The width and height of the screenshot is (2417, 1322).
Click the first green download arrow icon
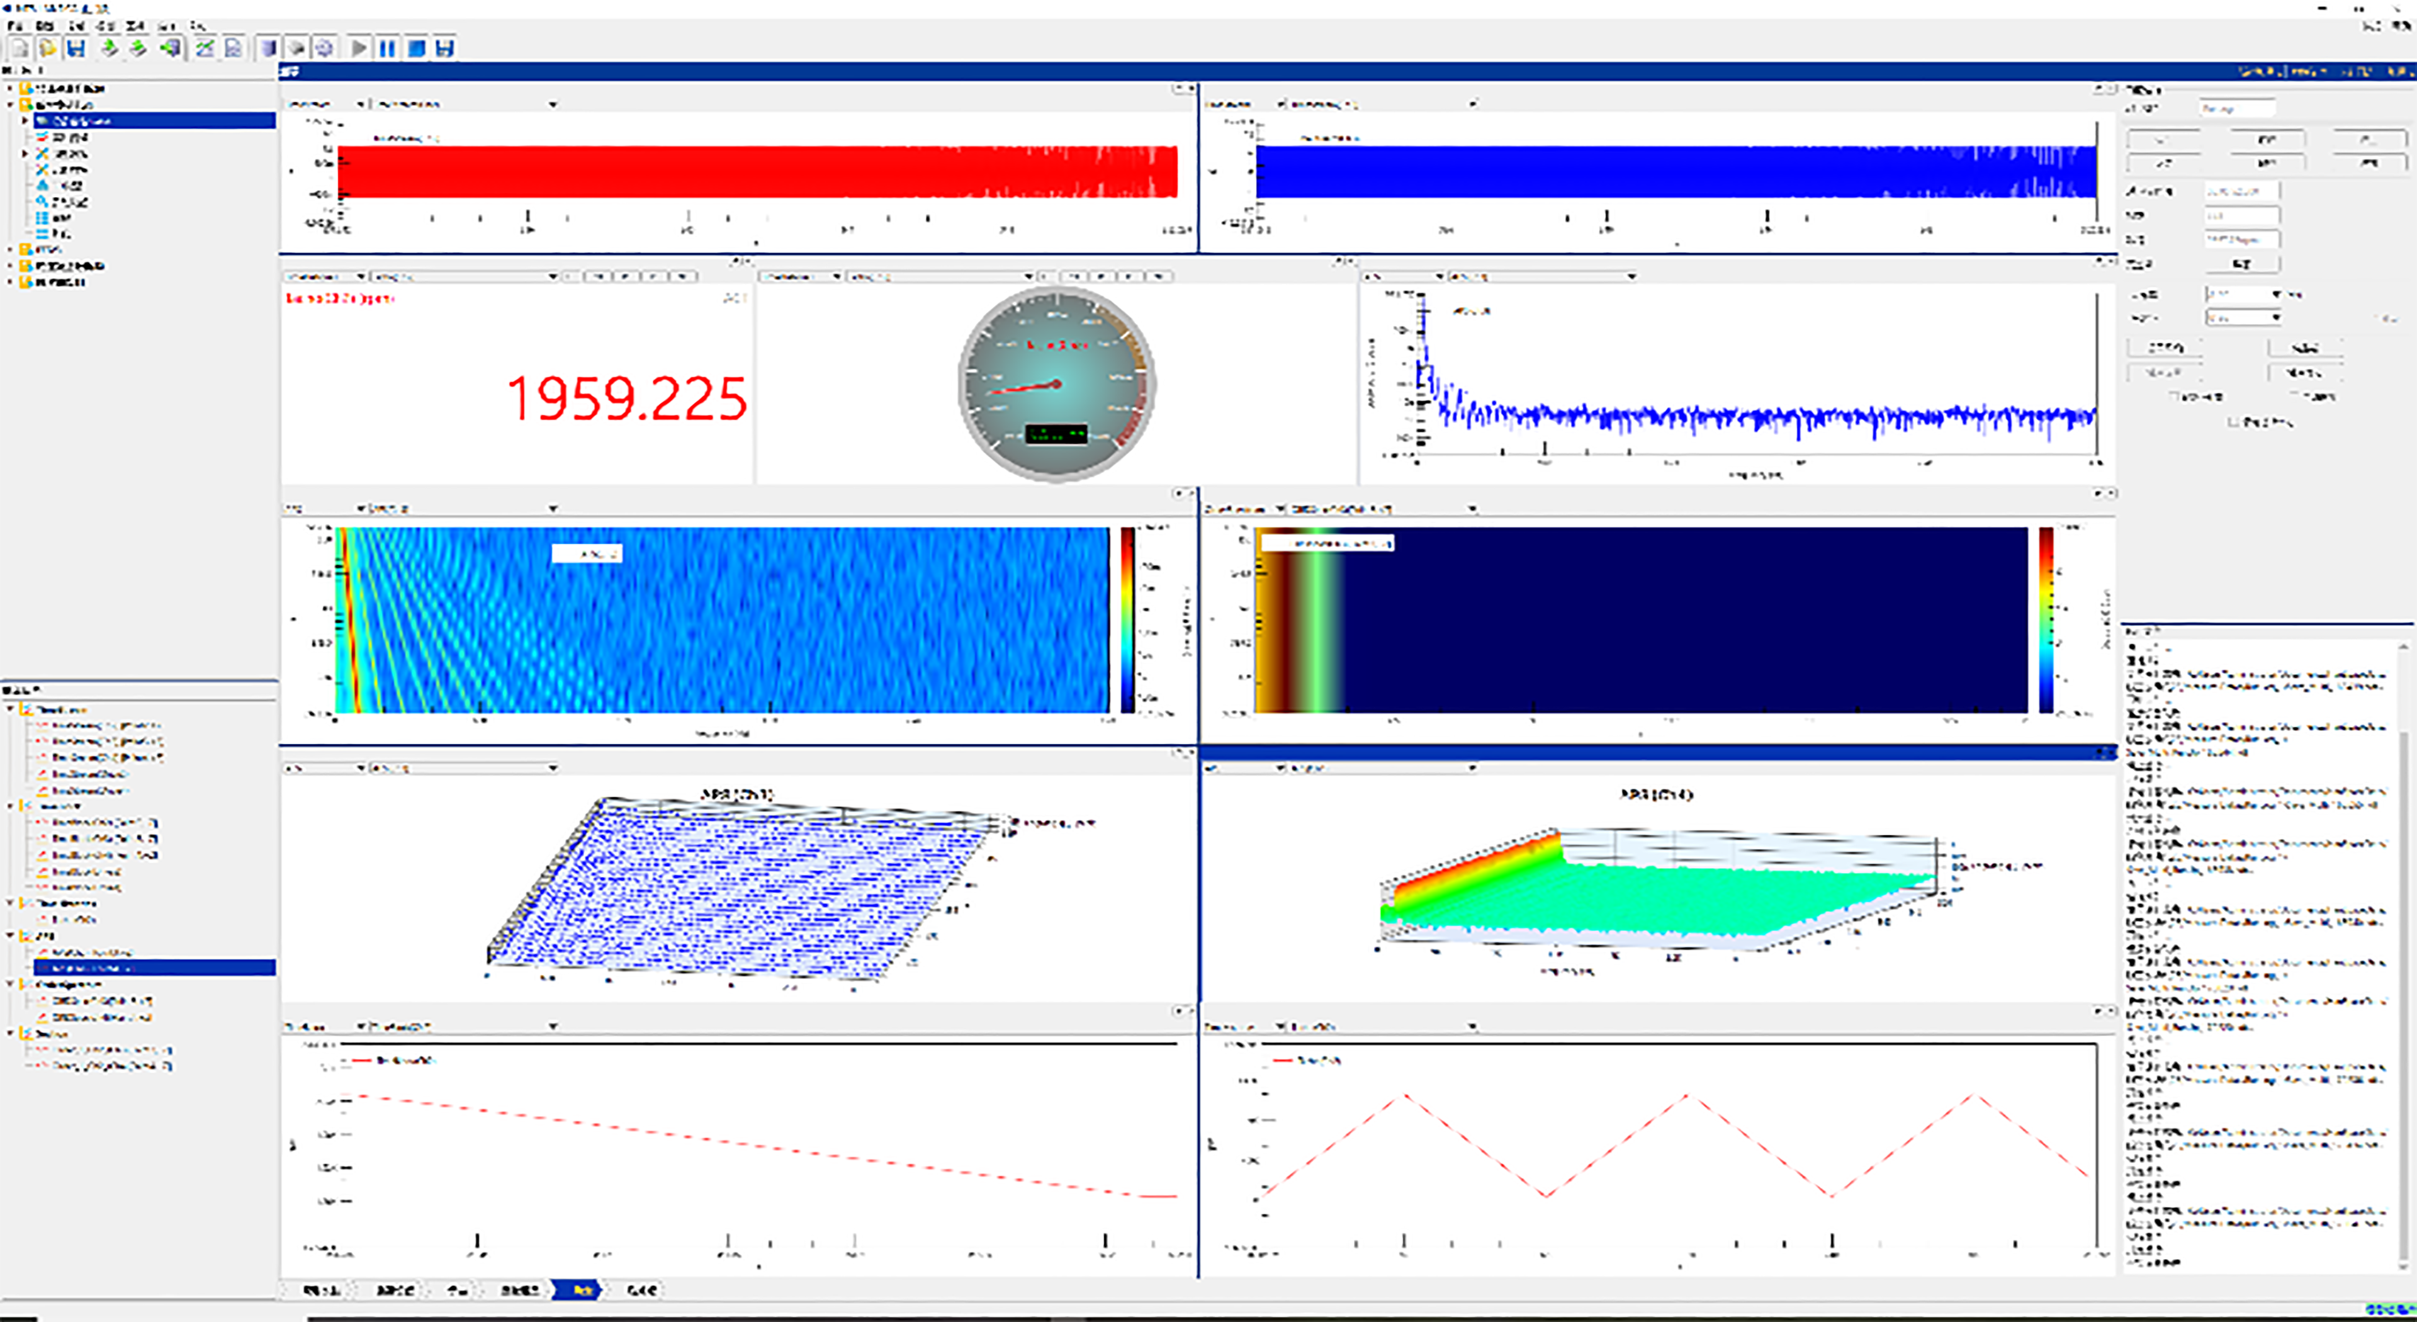click(109, 48)
